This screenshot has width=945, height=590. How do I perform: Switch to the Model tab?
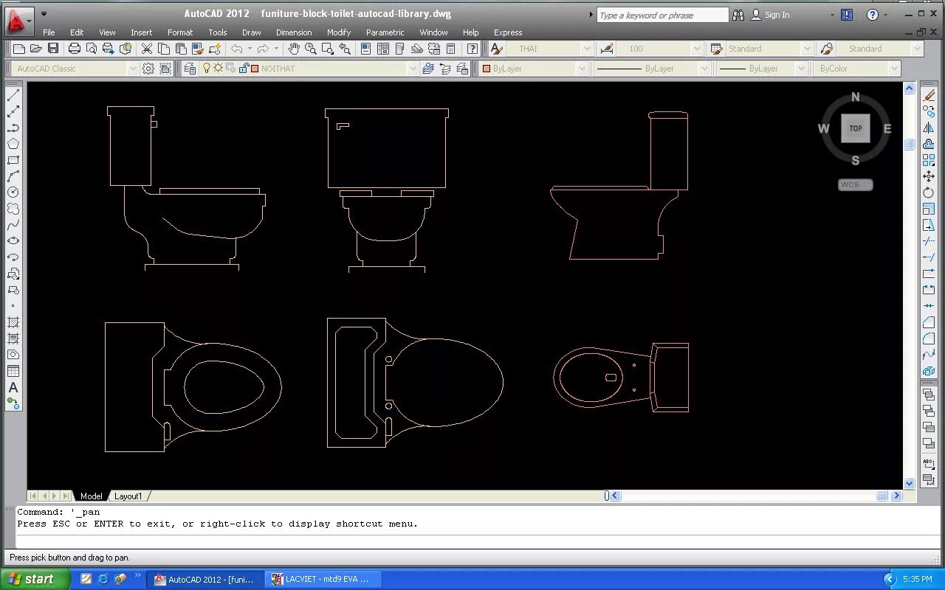point(92,496)
